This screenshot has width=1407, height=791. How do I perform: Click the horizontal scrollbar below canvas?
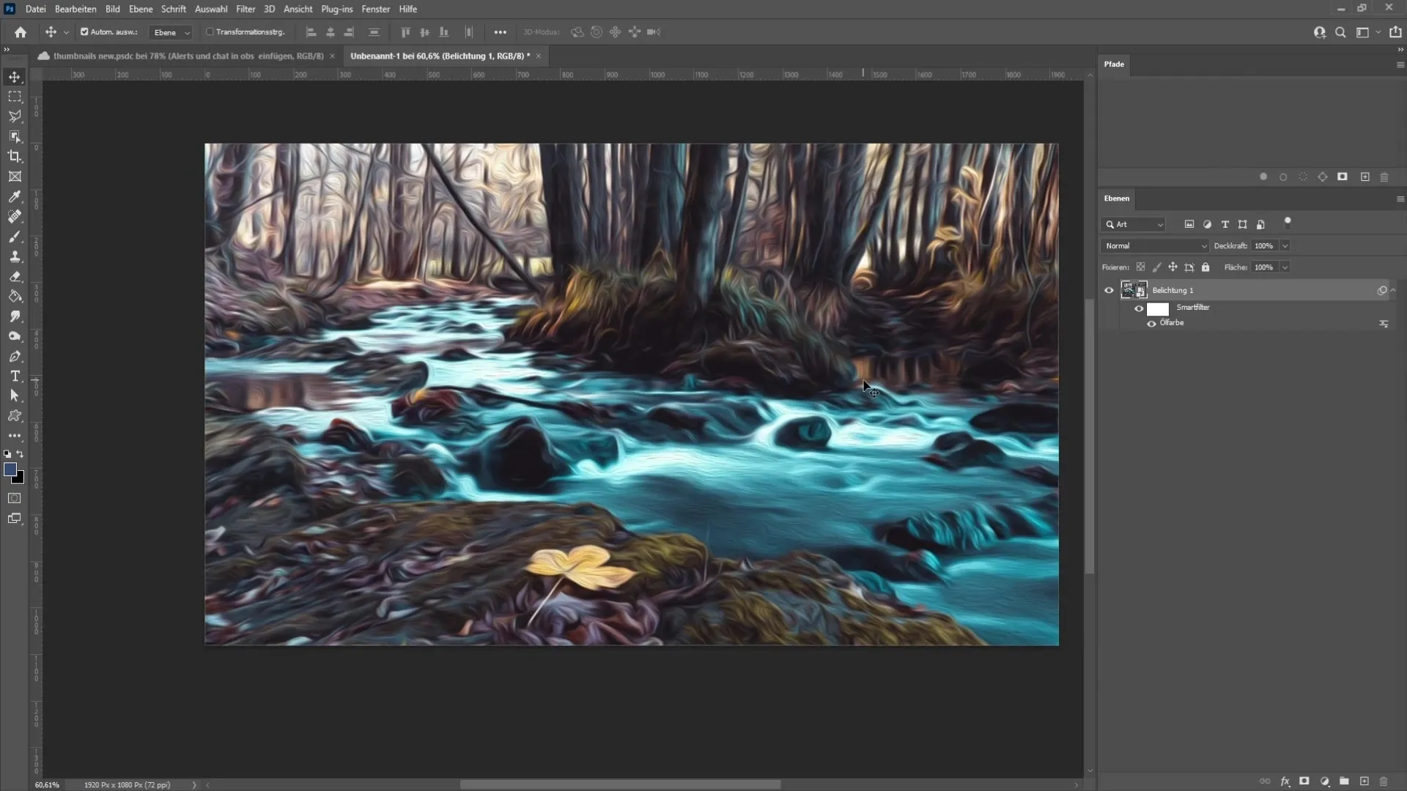620,784
